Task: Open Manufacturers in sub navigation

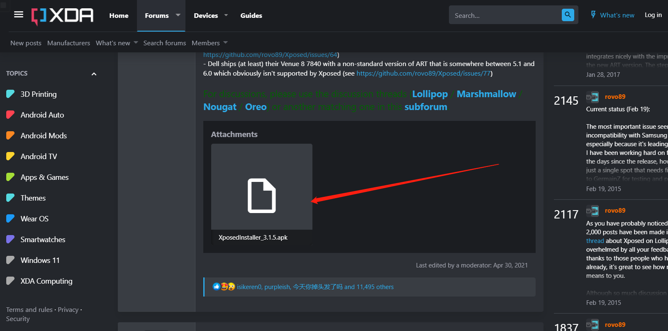Action: pos(68,43)
